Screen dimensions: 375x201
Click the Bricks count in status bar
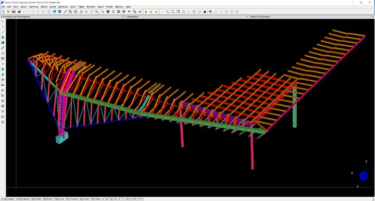[x=48, y=199]
